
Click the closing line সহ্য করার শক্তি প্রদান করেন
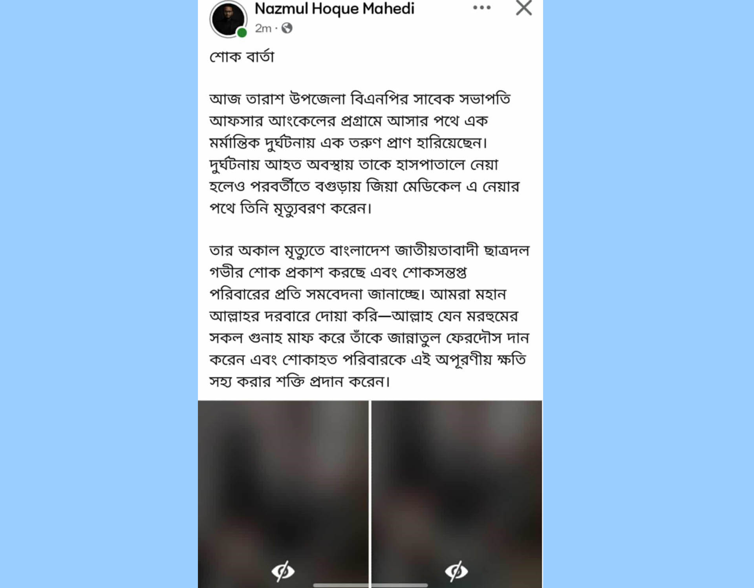pyautogui.click(x=300, y=382)
